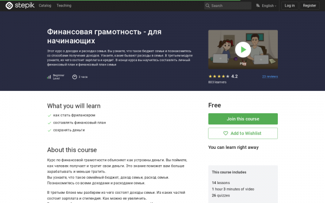Image resolution: width=325 pixels, height=203 pixels.
Task: Click the 'About this course' heading
Action: tap(72, 150)
